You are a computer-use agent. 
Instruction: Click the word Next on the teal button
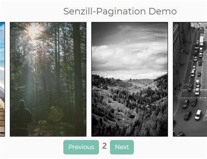pos(122,147)
